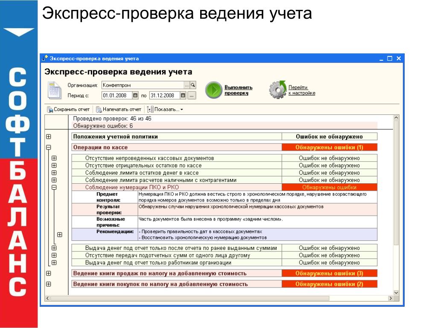Minimize the Экспресс-проверка window
Screen dimensions: 437x328
(x=381, y=59)
